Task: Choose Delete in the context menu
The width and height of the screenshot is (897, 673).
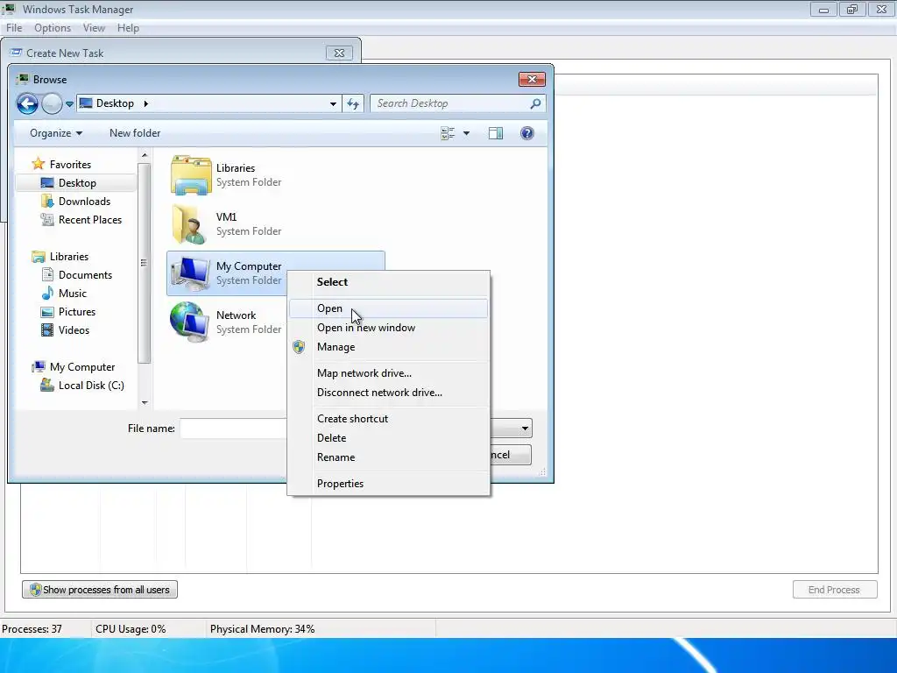Action: [388, 438]
